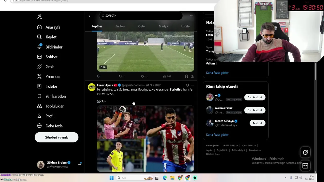Switch to Listeler search tab
The width and height of the screenshot is (324, 182).
[x=186, y=26]
